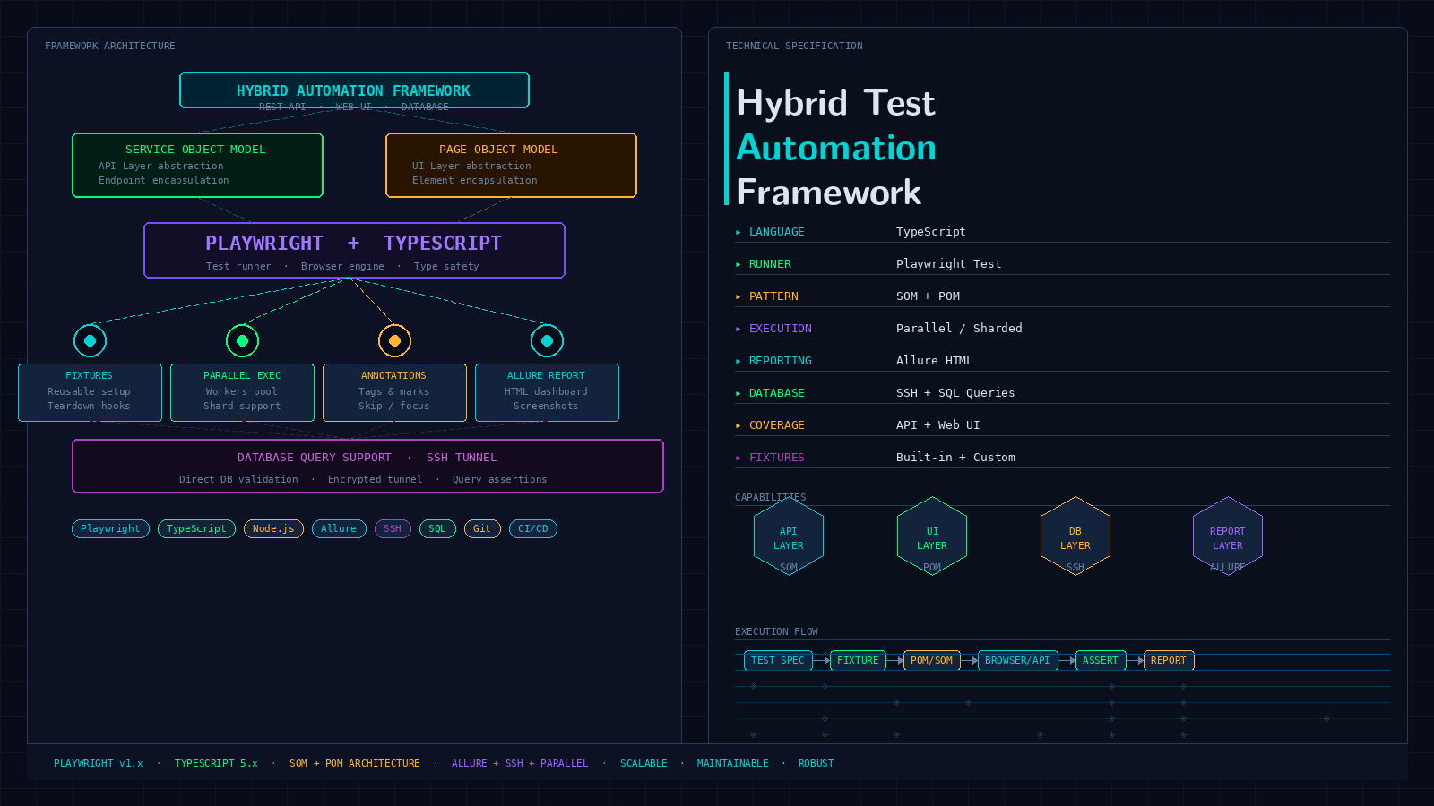Click the Node.js tag pill

pos(273,529)
